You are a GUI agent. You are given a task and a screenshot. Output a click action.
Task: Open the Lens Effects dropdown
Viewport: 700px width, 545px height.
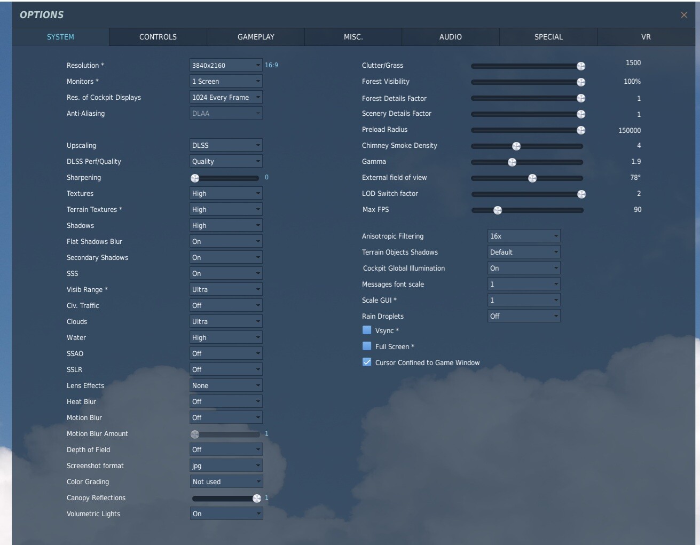226,385
